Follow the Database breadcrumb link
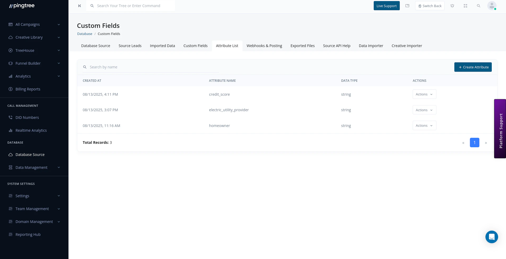This screenshot has height=259, width=506. tap(85, 34)
